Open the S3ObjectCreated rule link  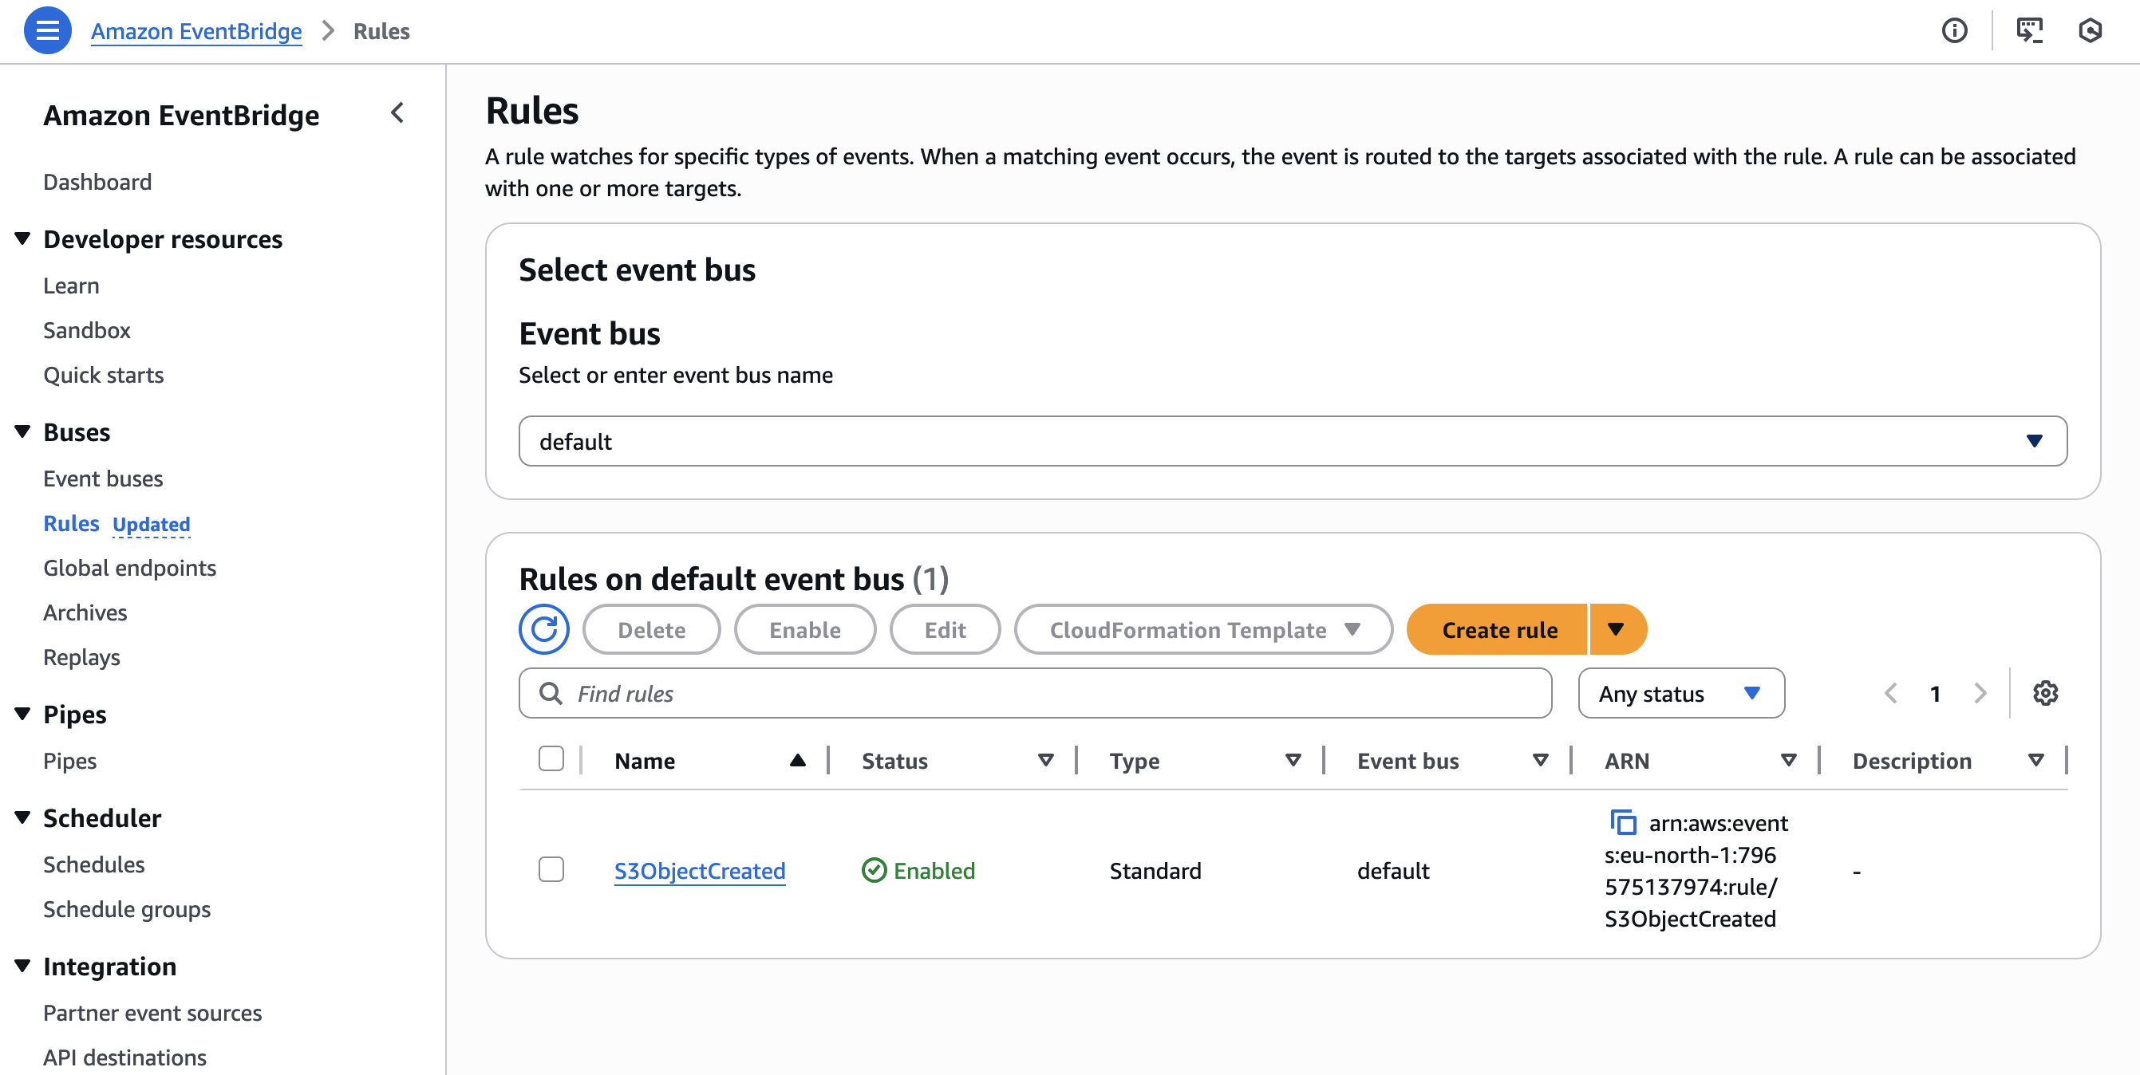[x=699, y=871]
